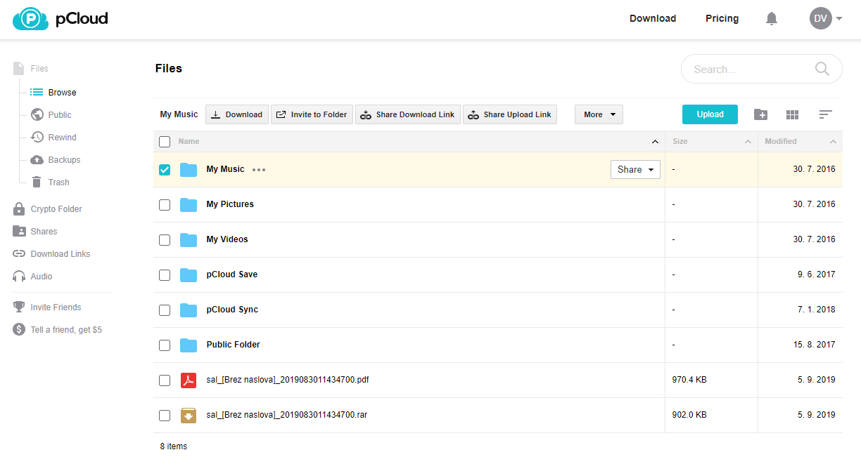Open the My Pictures folder name
Image resolution: width=861 pixels, height=457 pixels.
tap(230, 204)
